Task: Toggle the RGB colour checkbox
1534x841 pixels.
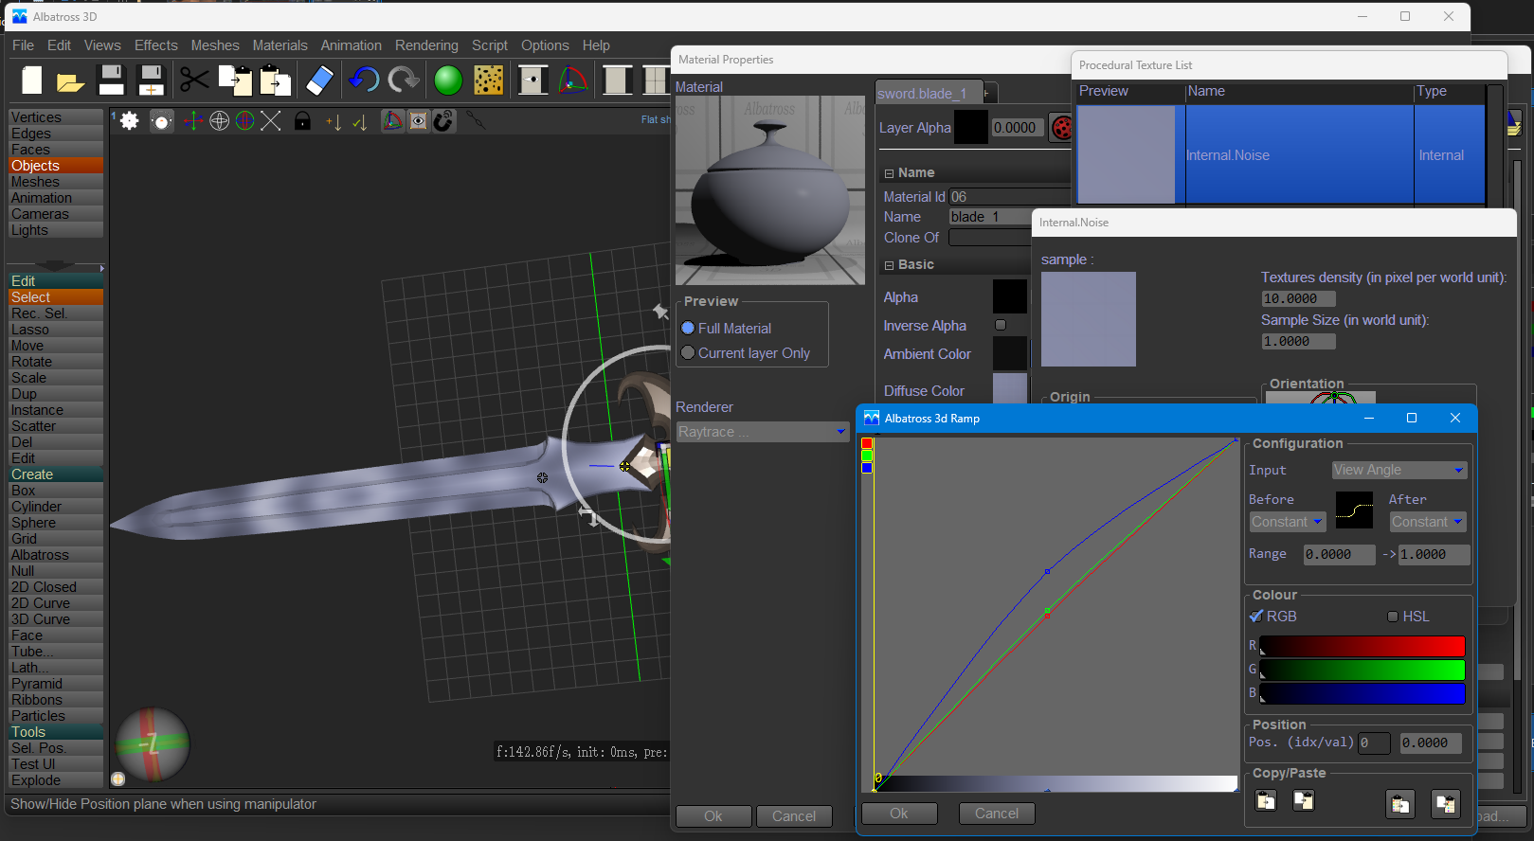Action: pyautogui.click(x=1256, y=616)
